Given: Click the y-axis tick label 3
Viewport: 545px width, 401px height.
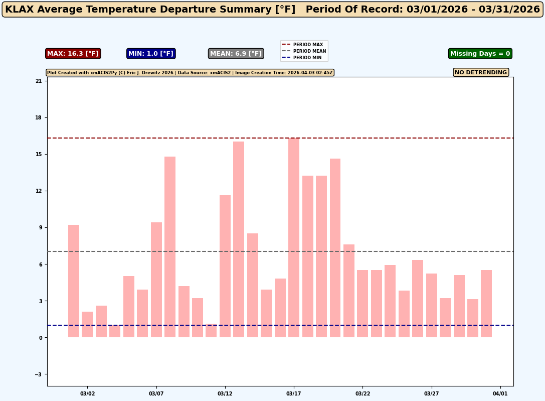Looking at the screenshot, I should pyautogui.click(x=40, y=301).
